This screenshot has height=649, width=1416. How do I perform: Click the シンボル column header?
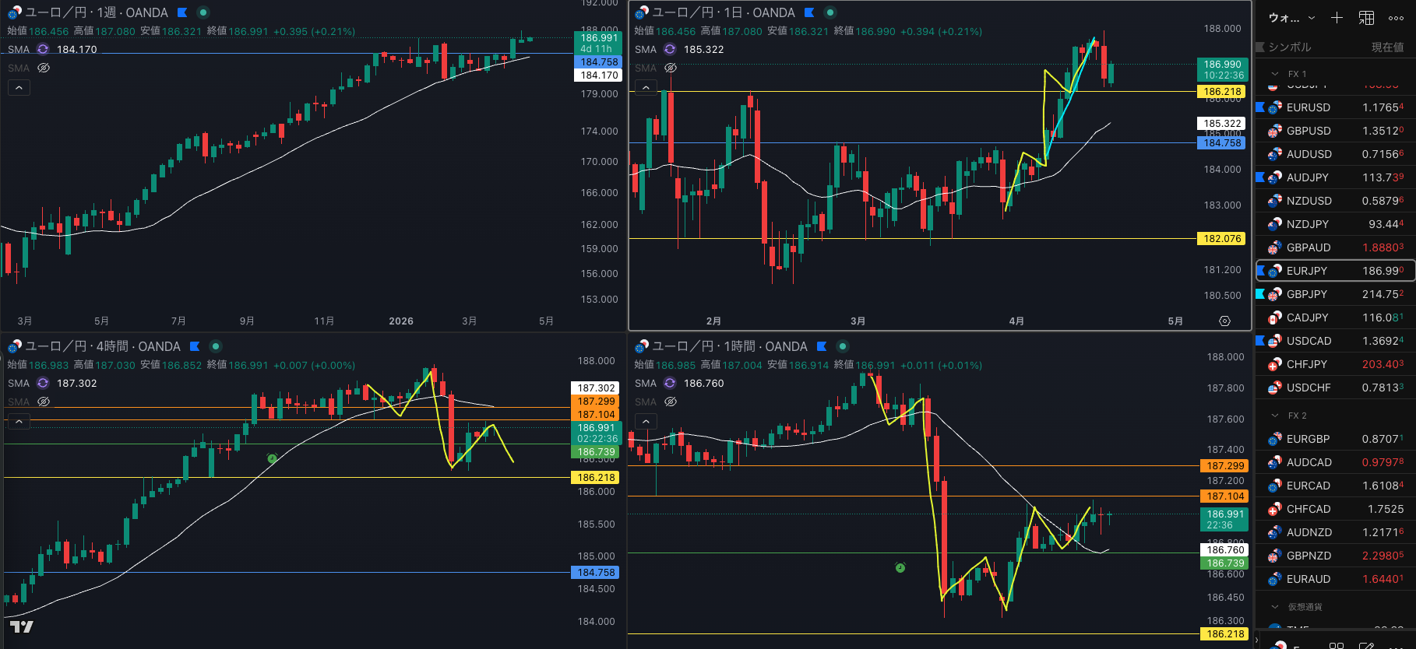point(1290,47)
